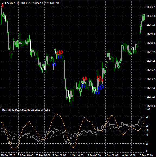Screen dimensions: 156x157
Task: Click the blue marker just under the 2 Jan red markers
Action: click(59, 57)
